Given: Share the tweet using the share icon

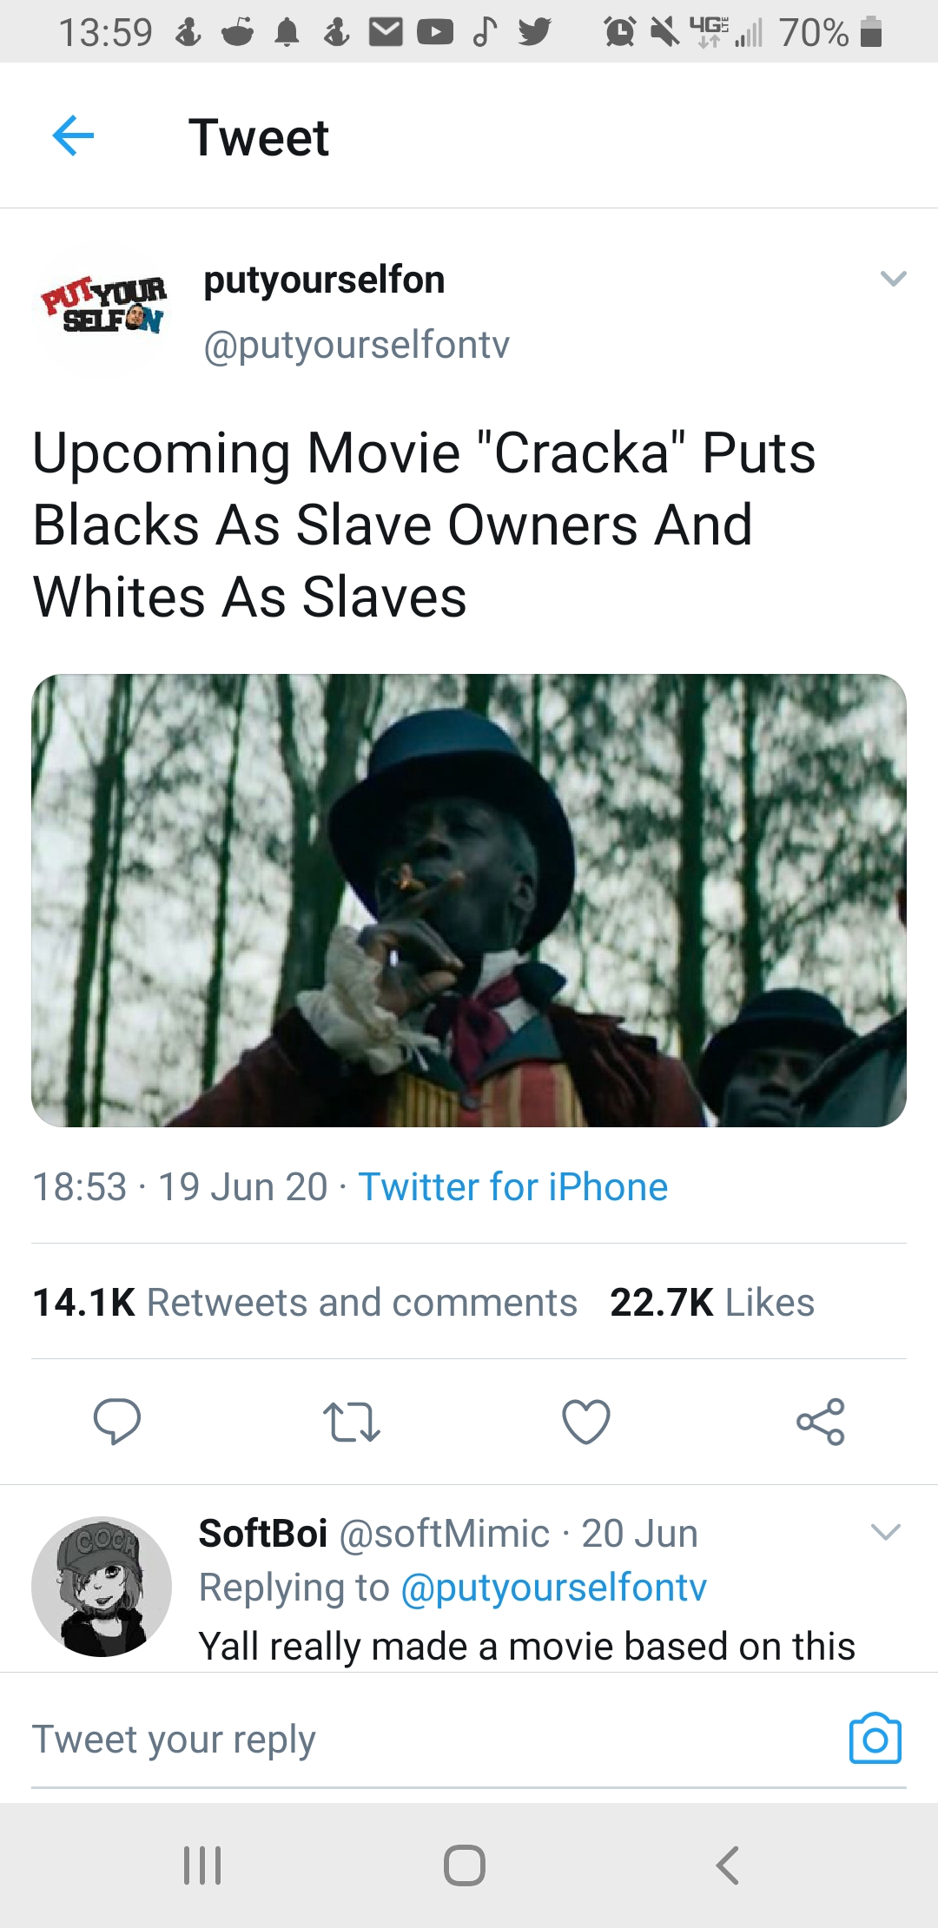Looking at the screenshot, I should coord(821,1422).
